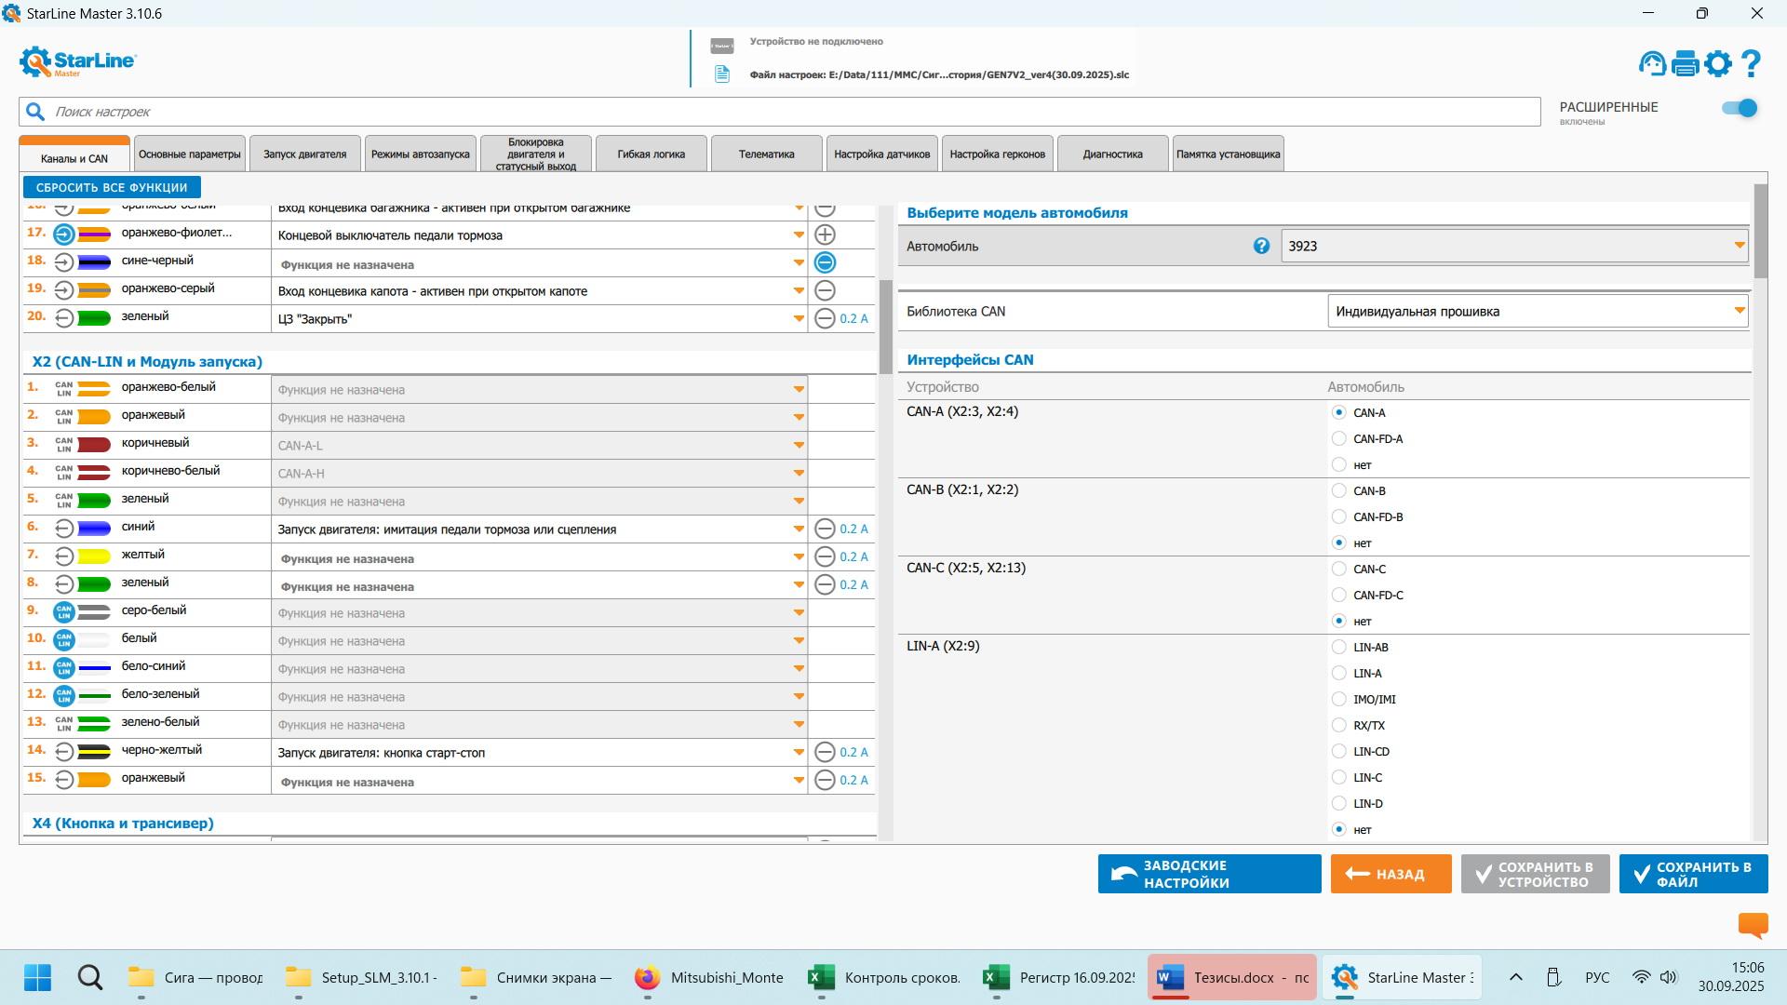Toggle the РАСШИРЕННЫЕ mode switch
Image resolution: width=1787 pixels, height=1005 pixels.
click(1739, 108)
